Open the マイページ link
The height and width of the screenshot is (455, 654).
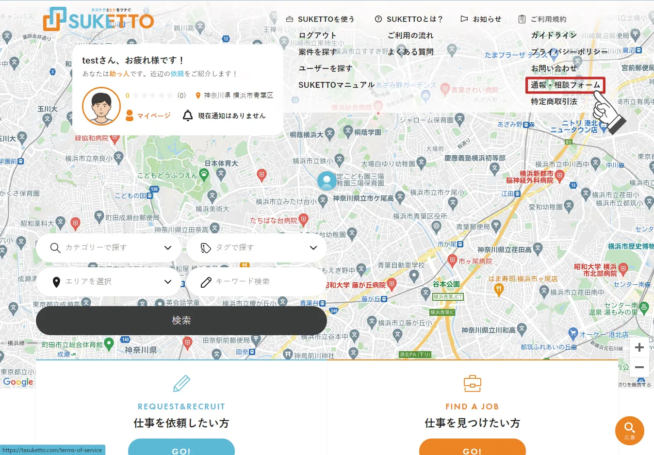154,115
